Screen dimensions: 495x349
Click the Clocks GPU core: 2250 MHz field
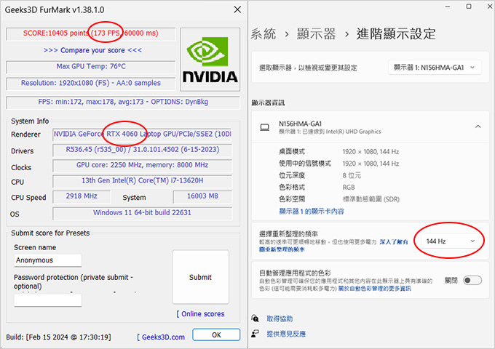[x=142, y=165]
